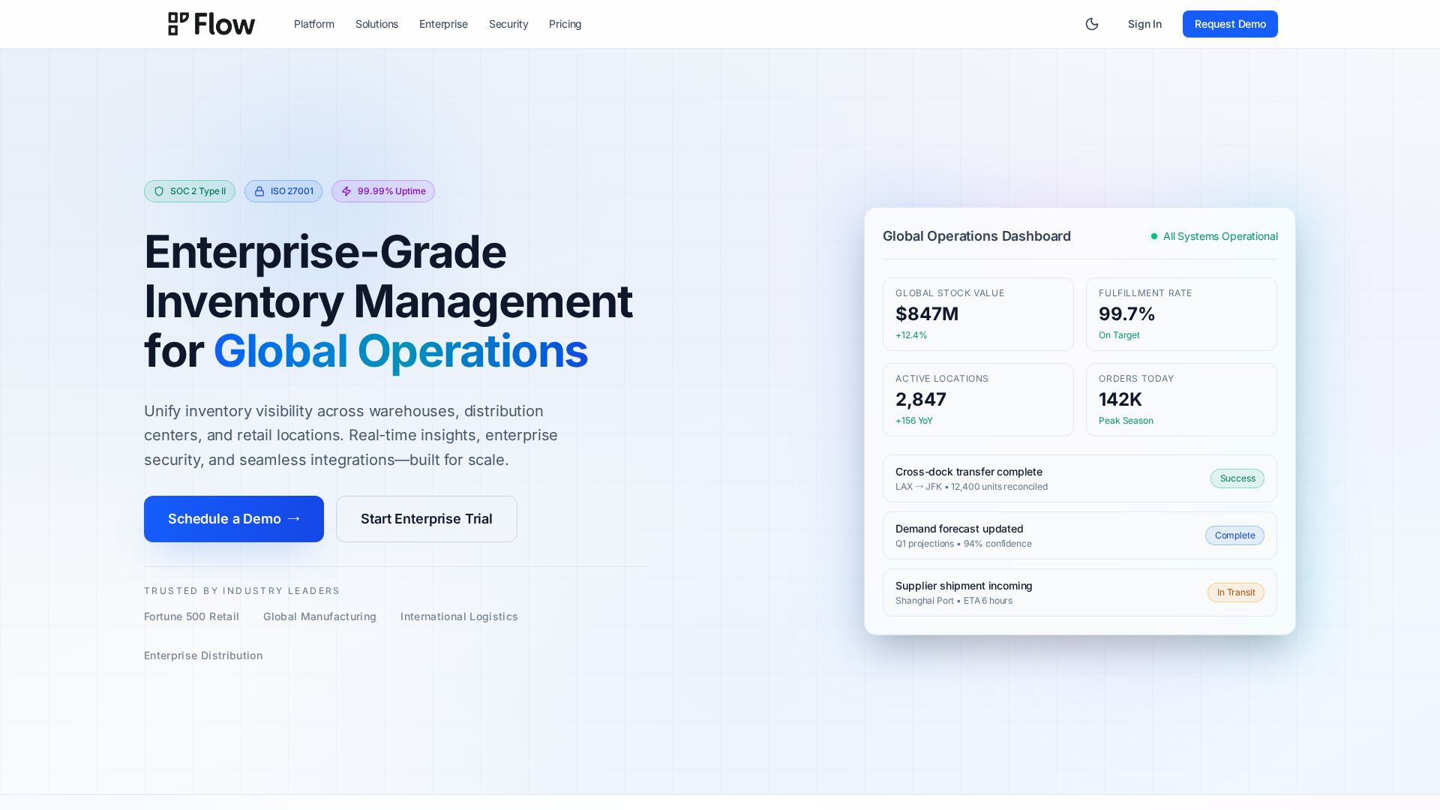Click Start Enterprise Trial button
1440x810 pixels.
point(427,519)
